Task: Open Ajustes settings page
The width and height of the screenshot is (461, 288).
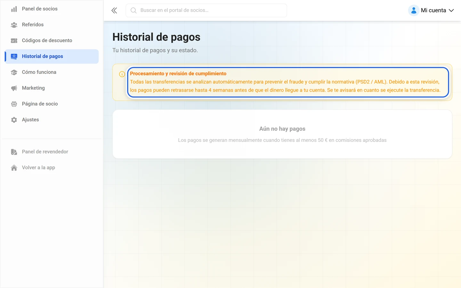Action: click(52, 120)
